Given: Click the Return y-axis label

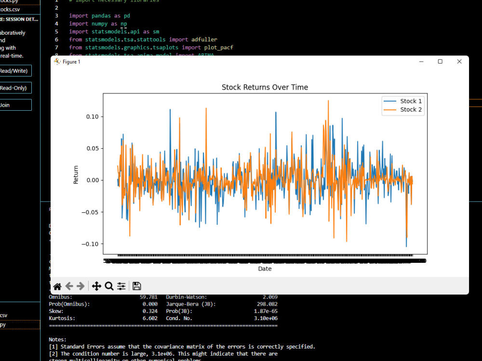Looking at the screenshot, I should coord(76,175).
